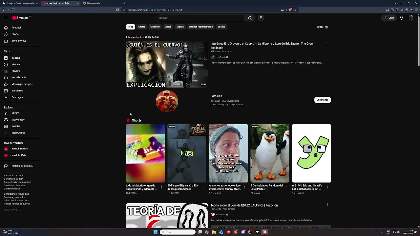The height and width of the screenshot is (236, 420).
Task: Open Luis Dewitt channel link
Action: click(220, 57)
